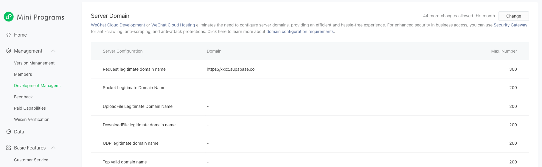Click the https://xxxx.supabase.co domain value

[231, 69]
